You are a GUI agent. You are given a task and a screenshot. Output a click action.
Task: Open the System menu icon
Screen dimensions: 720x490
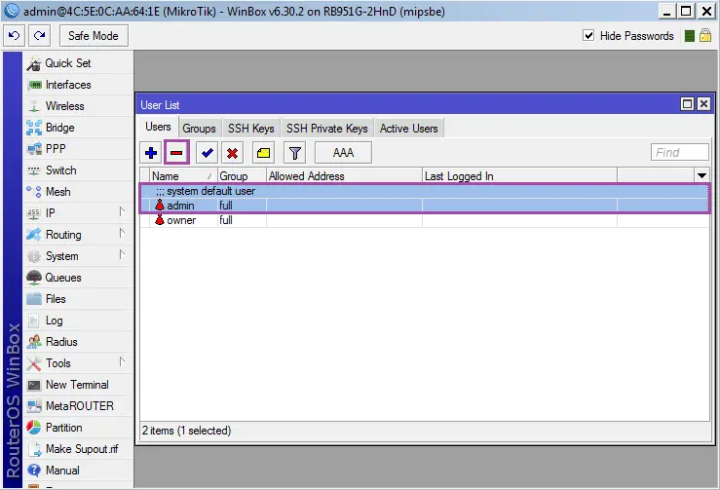coord(33,256)
